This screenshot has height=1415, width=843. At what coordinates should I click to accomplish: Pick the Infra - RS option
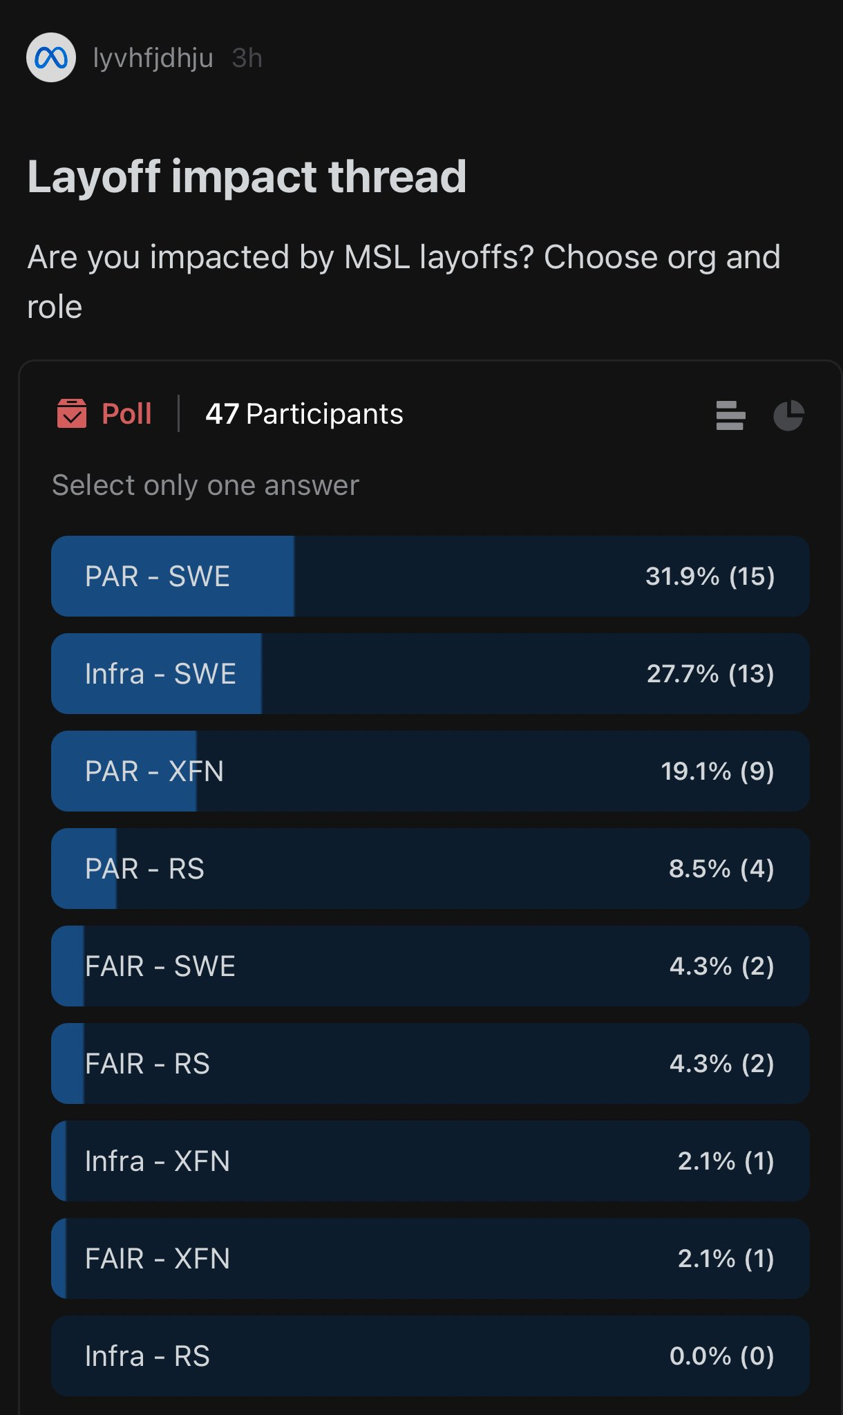(x=430, y=1356)
